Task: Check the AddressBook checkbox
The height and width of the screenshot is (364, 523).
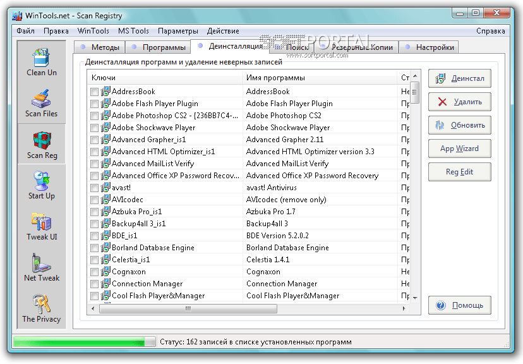Action: 94,92
